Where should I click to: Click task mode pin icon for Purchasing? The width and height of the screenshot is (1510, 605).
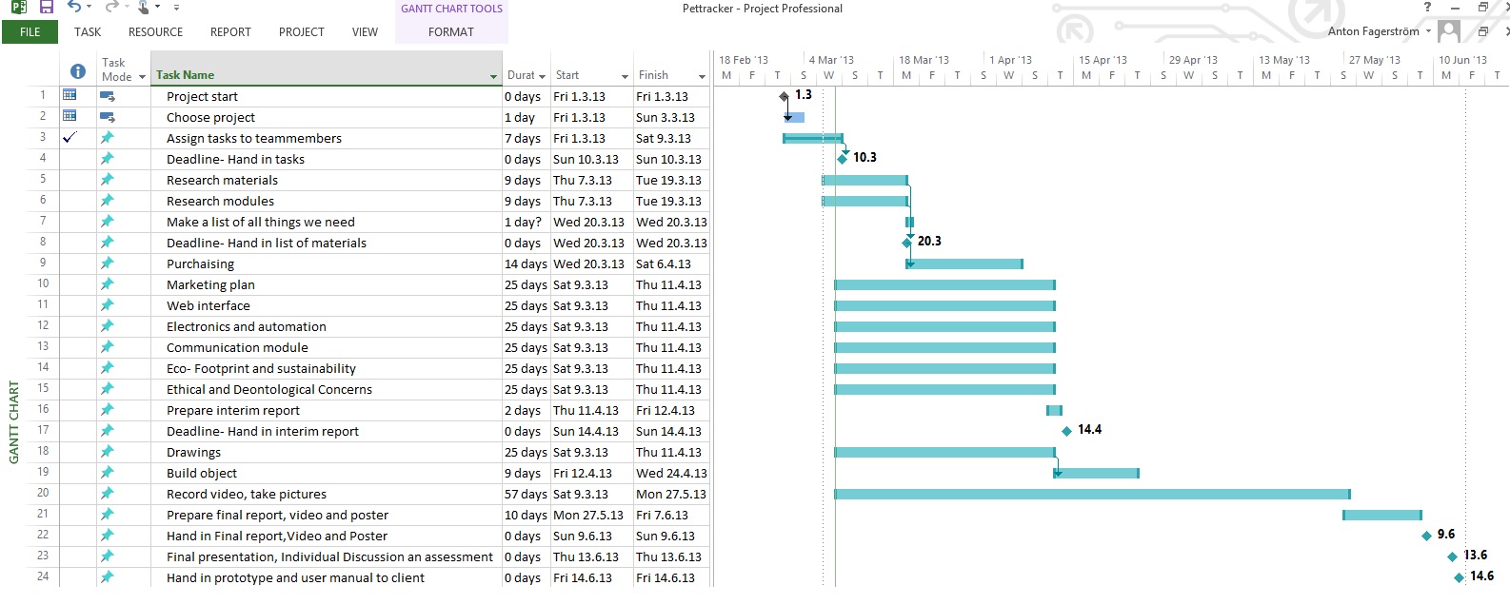tap(107, 263)
